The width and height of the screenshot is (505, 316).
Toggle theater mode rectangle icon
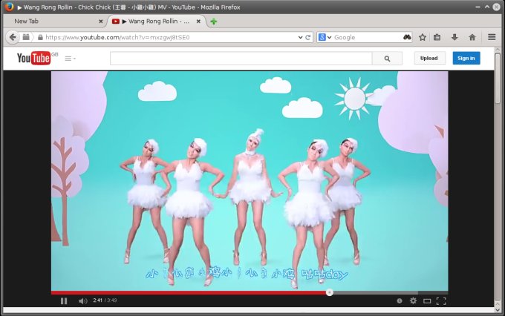427,301
